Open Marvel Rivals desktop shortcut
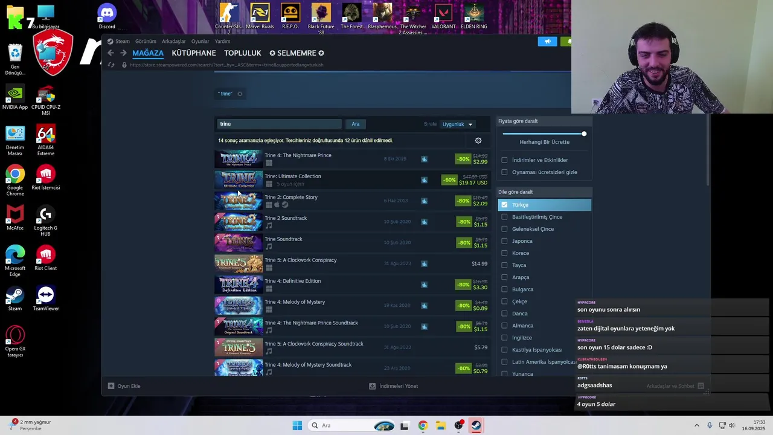773x435 pixels. 260,16
